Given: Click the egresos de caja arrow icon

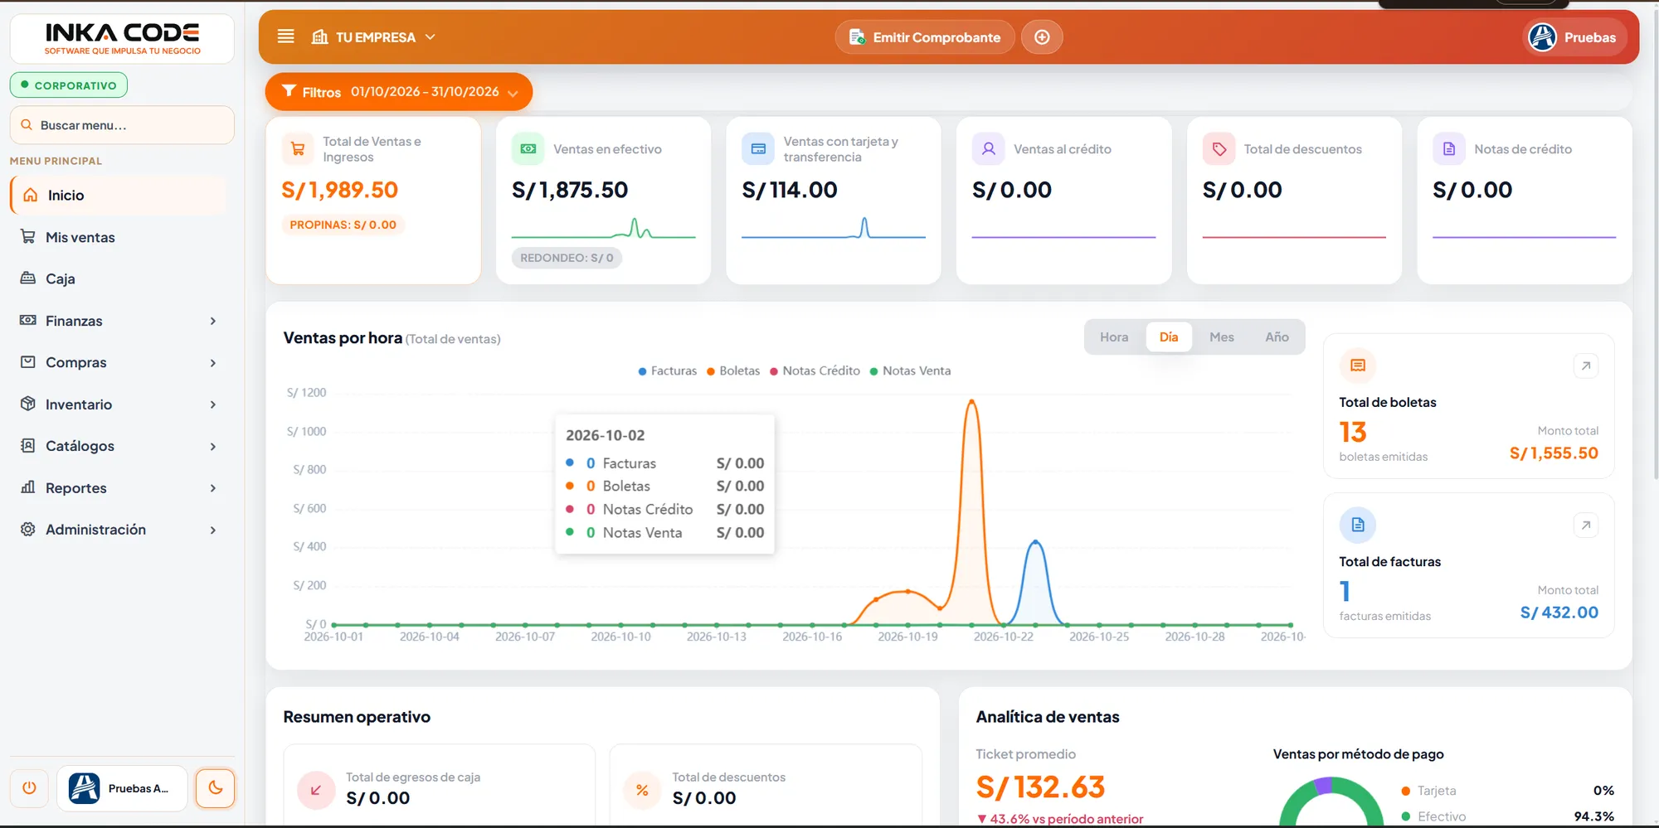Looking at the screenshot, I should click(x=316, y=790).
